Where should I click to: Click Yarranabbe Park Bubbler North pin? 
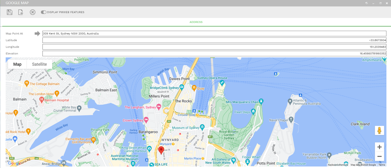click(329, 155)
